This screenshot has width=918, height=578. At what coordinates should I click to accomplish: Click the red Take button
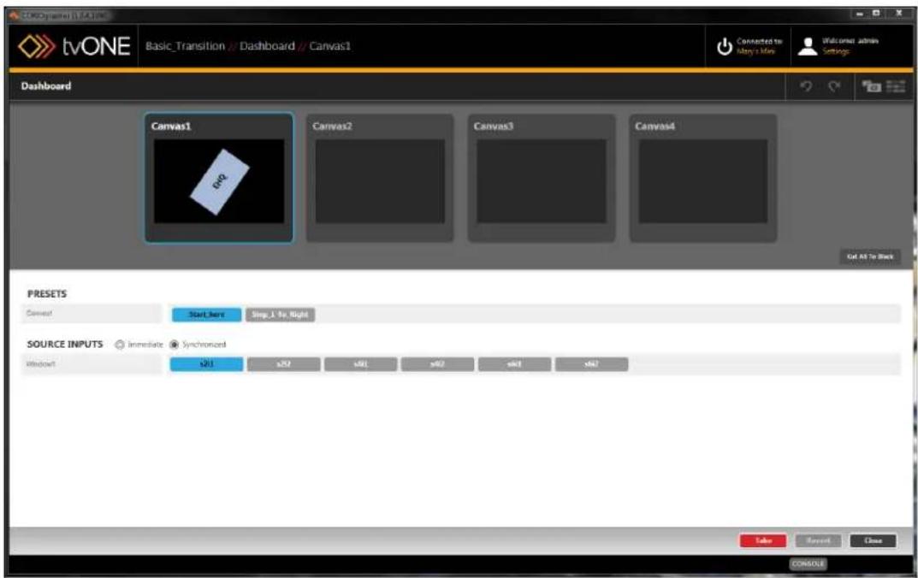click(763, 540)
